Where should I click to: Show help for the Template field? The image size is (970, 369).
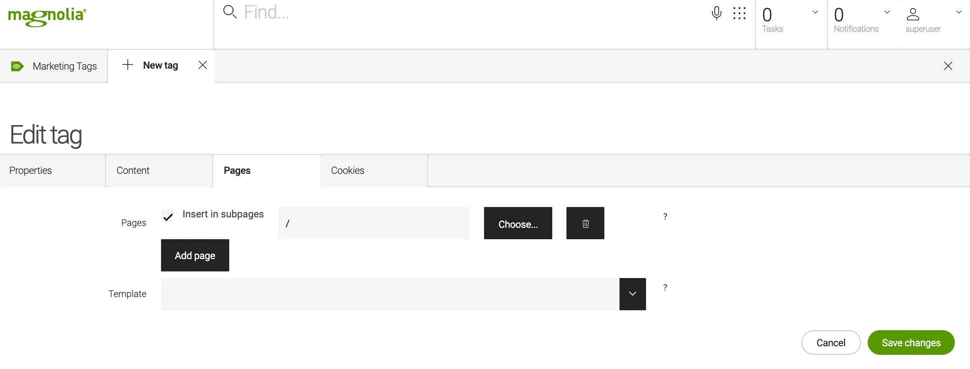665,288
